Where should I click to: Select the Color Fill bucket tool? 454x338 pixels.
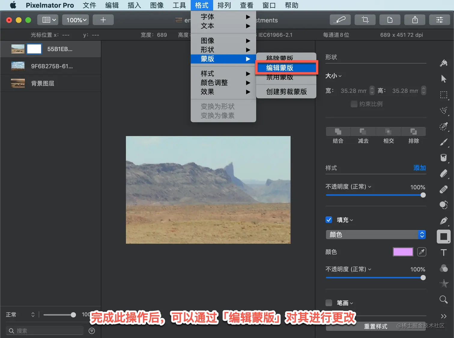pyautogui.click(x=443, y=157)
